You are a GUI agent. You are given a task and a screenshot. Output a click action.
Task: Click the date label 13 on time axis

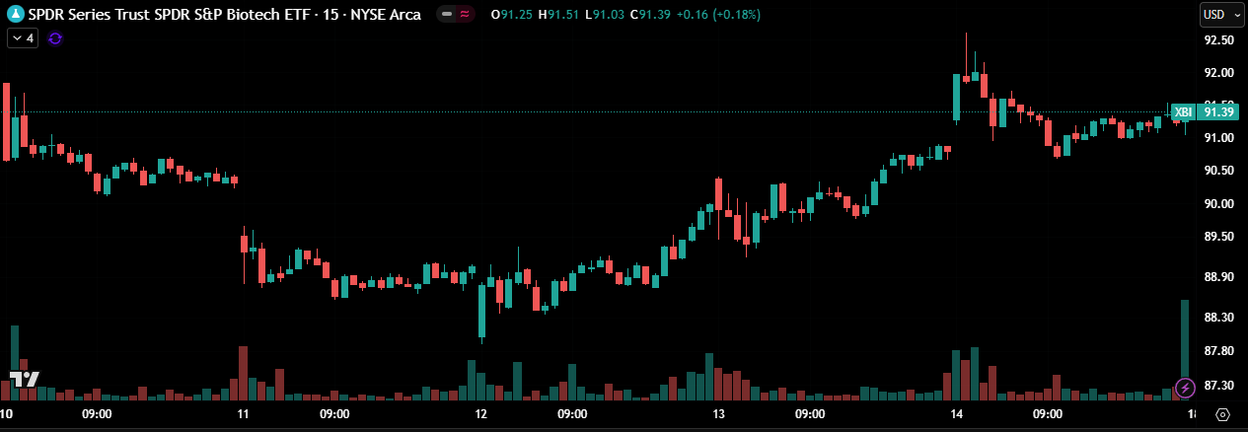(719, 414)
